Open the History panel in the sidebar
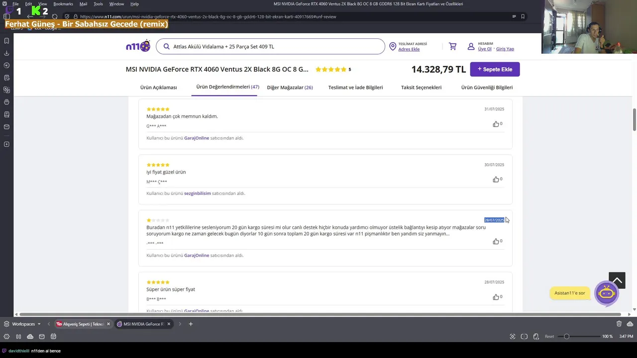 pyautogui.click(x=6, y=65)
